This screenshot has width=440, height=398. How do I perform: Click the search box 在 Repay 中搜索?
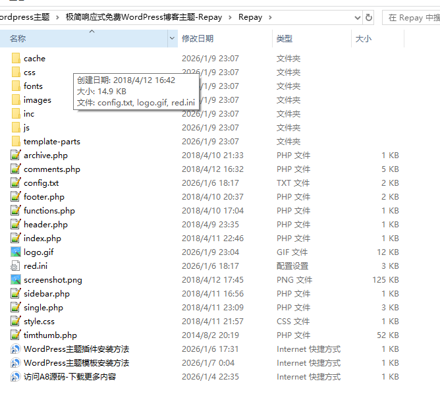pyautogui.click(x=412, y=18)
